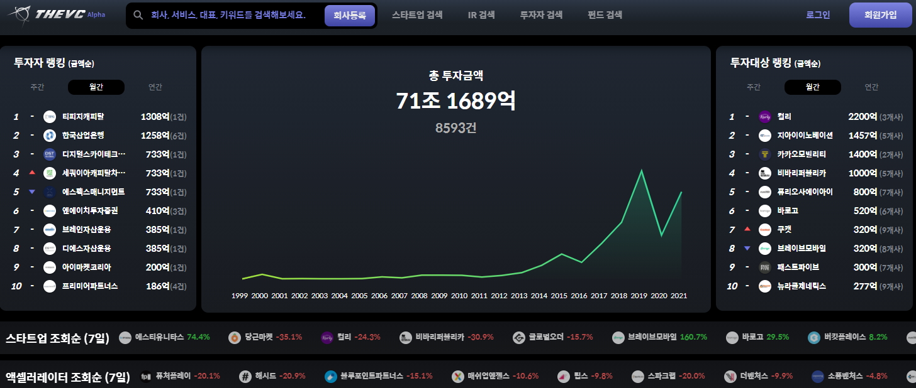Switch investor ranking to 주간

coord(37,87)
